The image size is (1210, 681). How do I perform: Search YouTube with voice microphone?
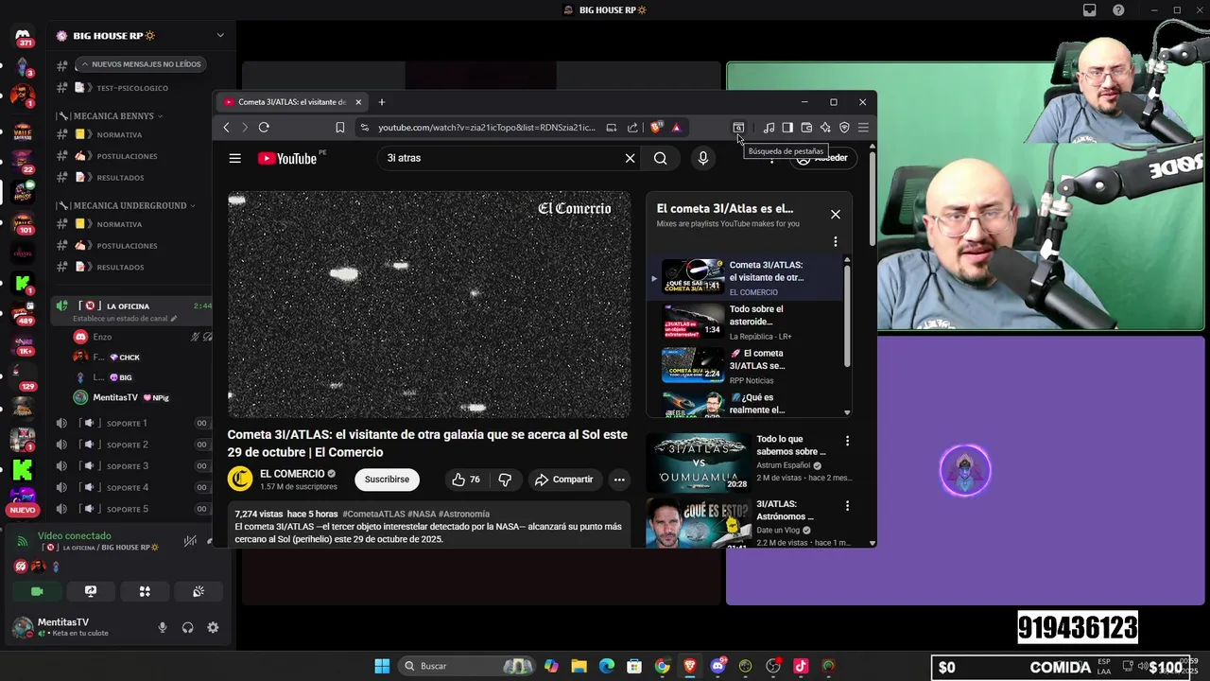(702, 158)
